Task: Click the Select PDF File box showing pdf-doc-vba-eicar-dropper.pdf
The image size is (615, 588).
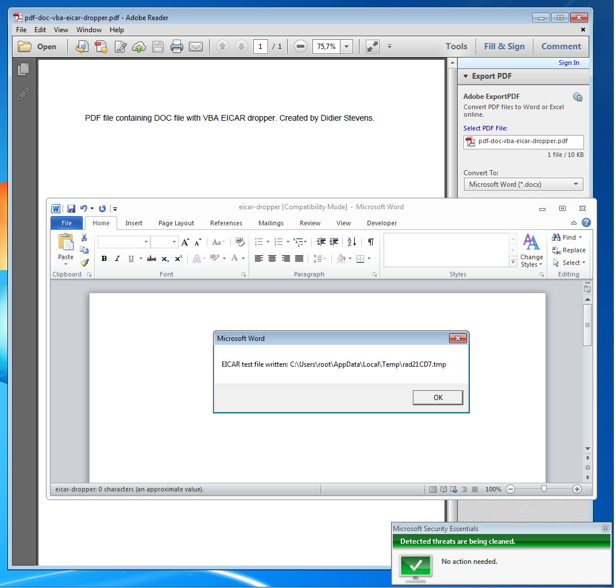Action: pos(523,141)
